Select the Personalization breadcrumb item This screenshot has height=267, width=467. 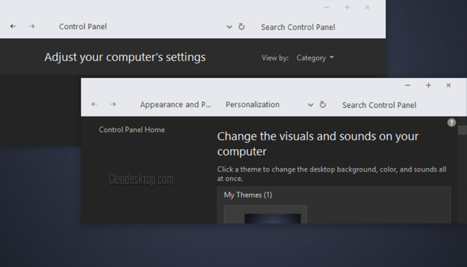(252, 105)
